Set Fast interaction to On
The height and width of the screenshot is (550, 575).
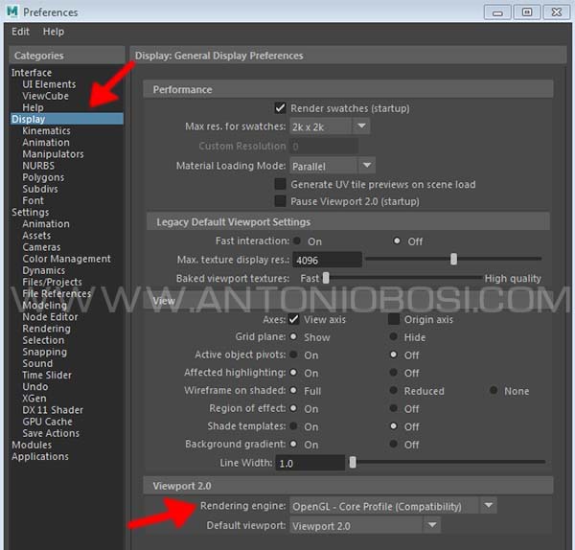[297, 241]
